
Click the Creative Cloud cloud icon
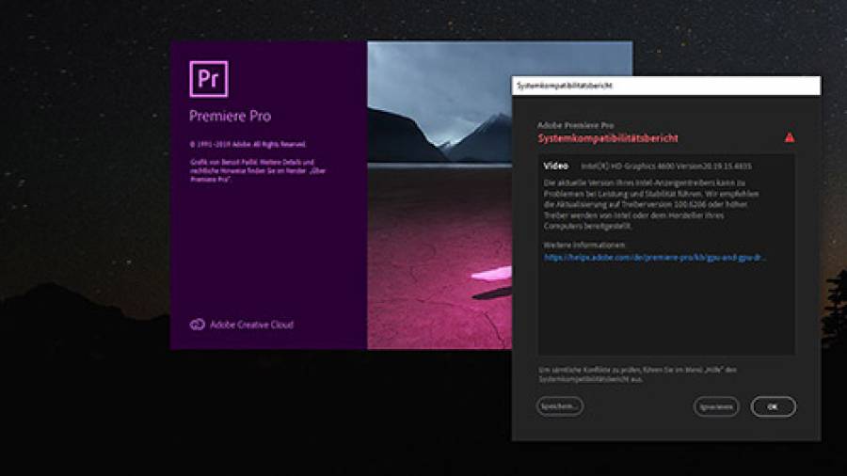coord(197,325)
